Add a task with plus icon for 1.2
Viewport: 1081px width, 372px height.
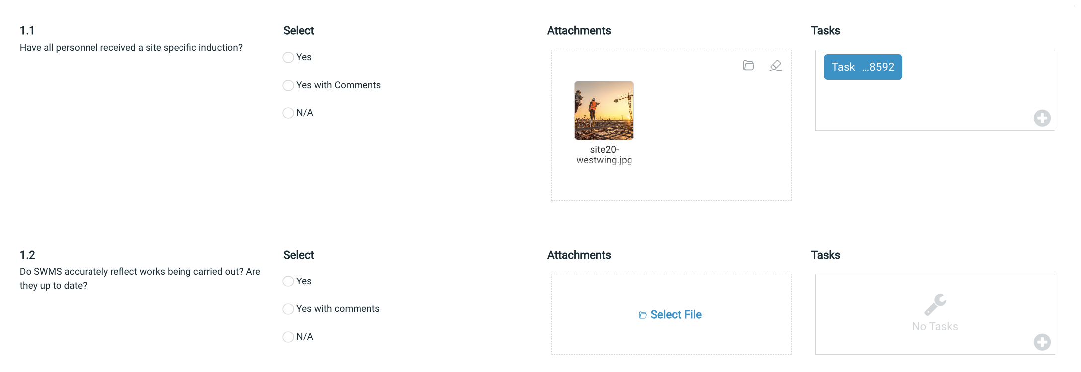click(1042, 342)
